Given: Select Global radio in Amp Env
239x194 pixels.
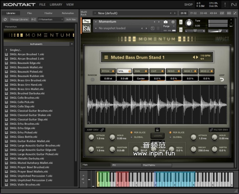Looking at the screenshot, I should coord(131,137).
